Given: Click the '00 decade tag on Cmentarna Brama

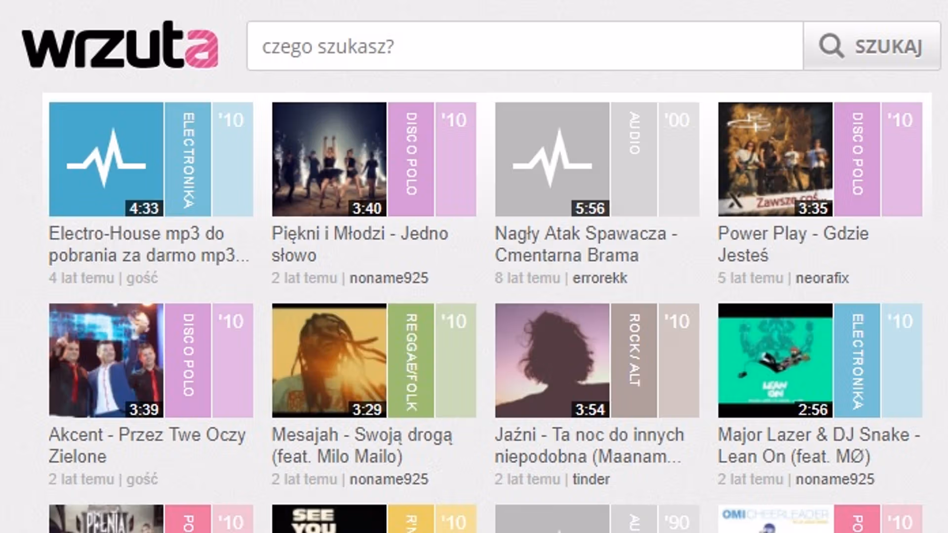Looking at the screenshot, I should 678,159.
